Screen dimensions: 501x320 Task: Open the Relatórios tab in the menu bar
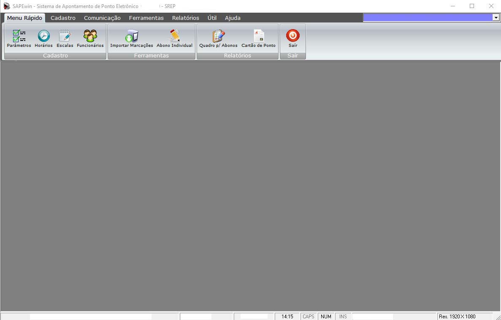click(185, 18)
